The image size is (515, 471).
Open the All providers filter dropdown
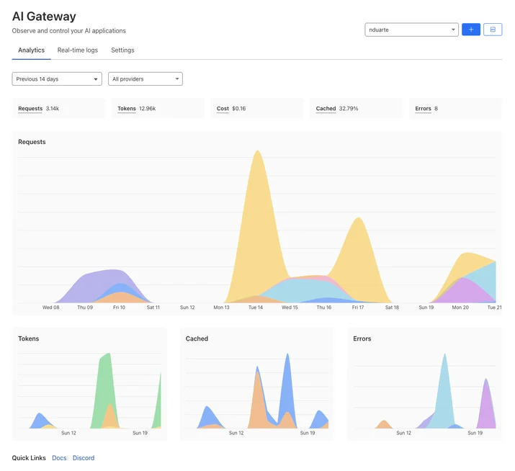145,78
